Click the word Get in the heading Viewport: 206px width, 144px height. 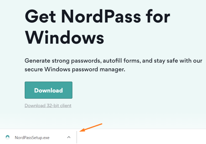40,17
